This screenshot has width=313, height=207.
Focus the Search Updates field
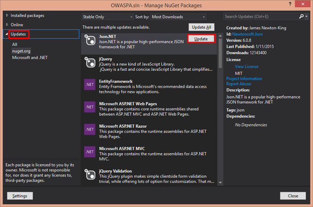(261, 17)
